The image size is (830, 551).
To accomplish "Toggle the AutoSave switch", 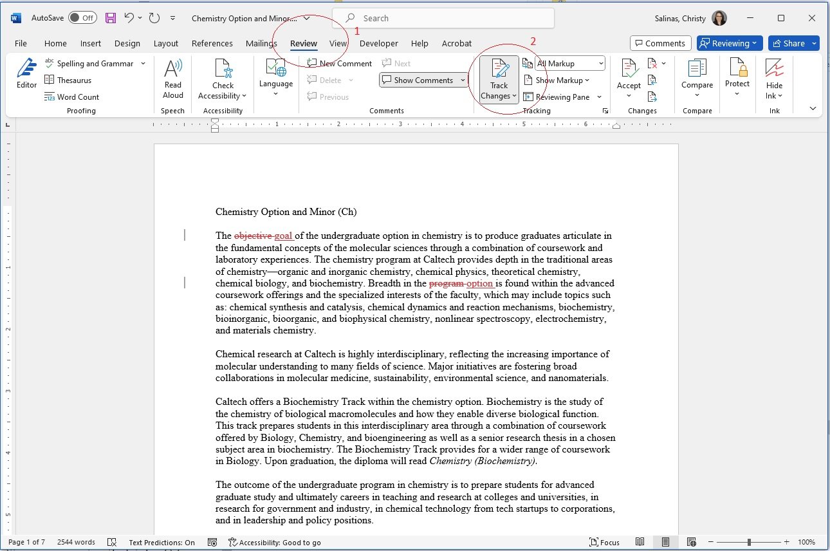I will point(82,18).
